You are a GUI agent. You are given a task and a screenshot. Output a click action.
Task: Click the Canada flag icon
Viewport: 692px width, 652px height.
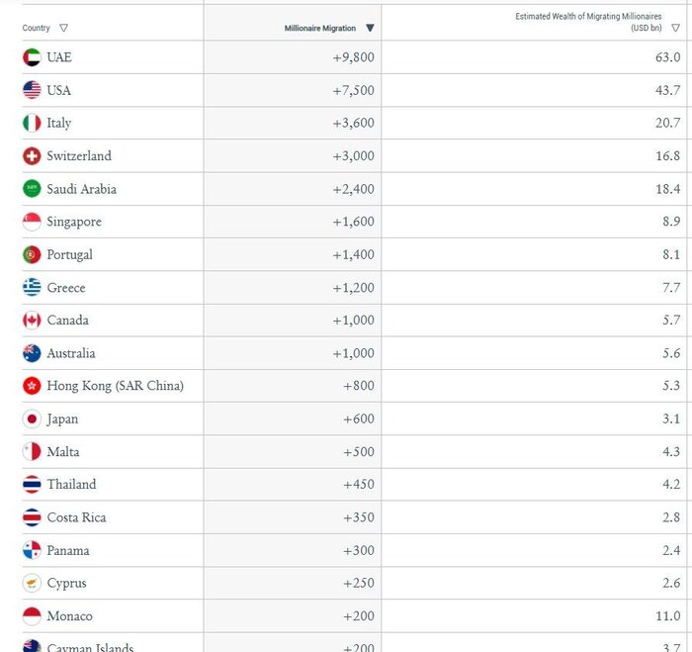point(32,321)
